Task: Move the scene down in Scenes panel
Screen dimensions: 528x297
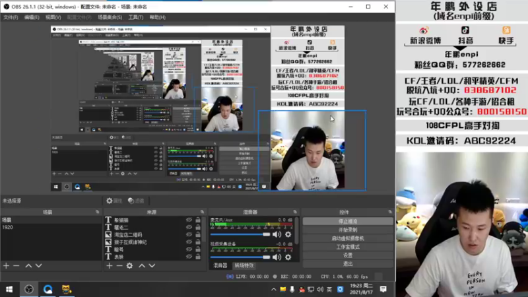Action: tap(39, 266)
